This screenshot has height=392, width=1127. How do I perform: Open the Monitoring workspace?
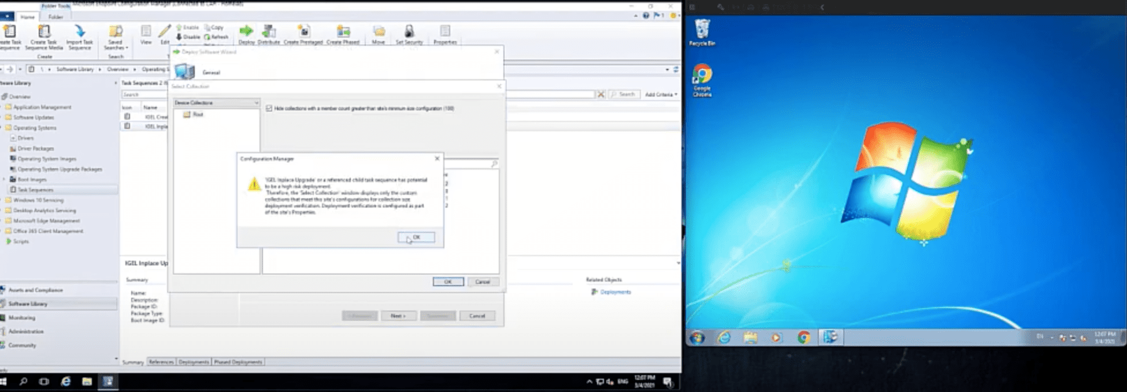tap(58, 318)
